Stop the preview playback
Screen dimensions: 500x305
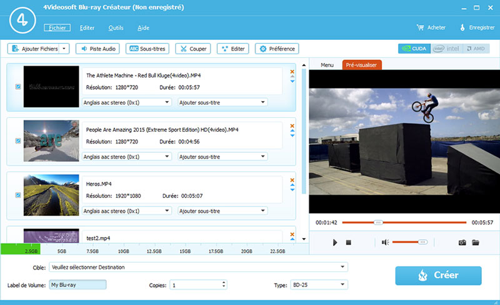click(x=349, y=243)
